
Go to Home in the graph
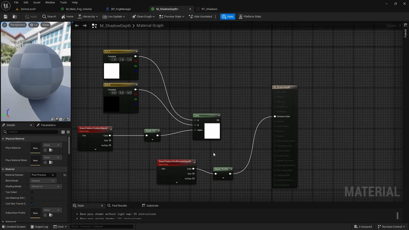(67, 17)
